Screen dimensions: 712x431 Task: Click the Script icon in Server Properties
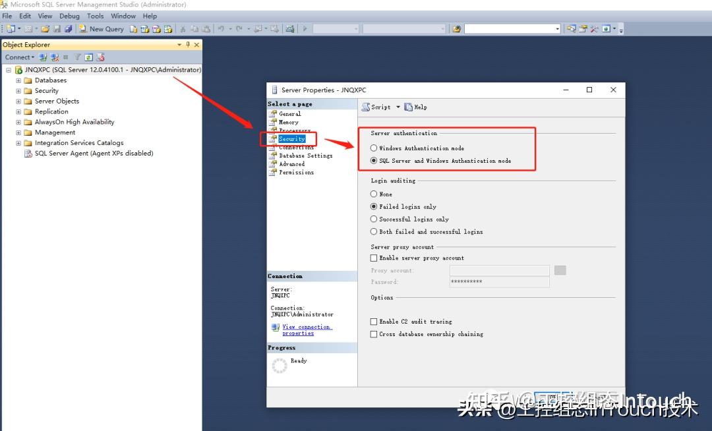tap(365, 107)
